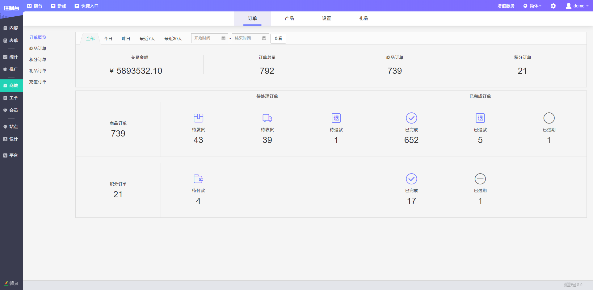Open the demo user account menu
Viewport: 593px width, 290px height.
[x=577, y=6]
